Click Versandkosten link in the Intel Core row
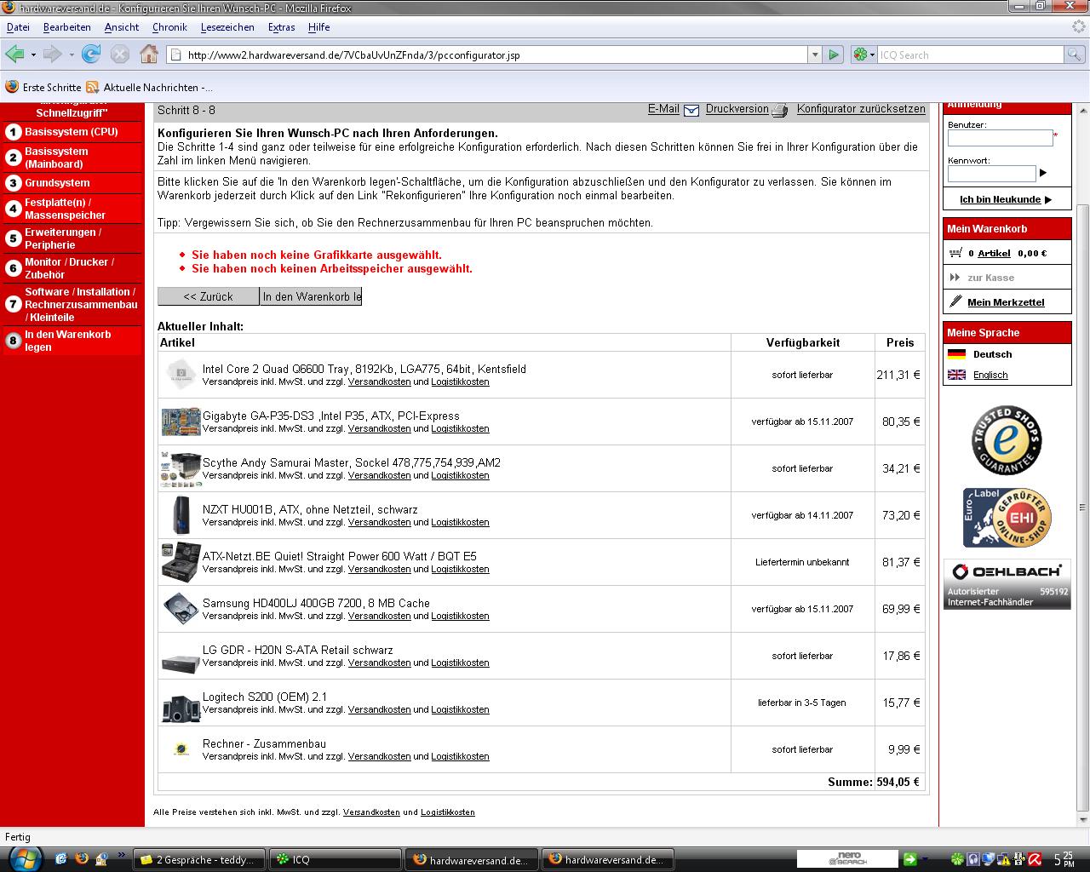Viewport: 1090px width, 872px height. point(379,381)
